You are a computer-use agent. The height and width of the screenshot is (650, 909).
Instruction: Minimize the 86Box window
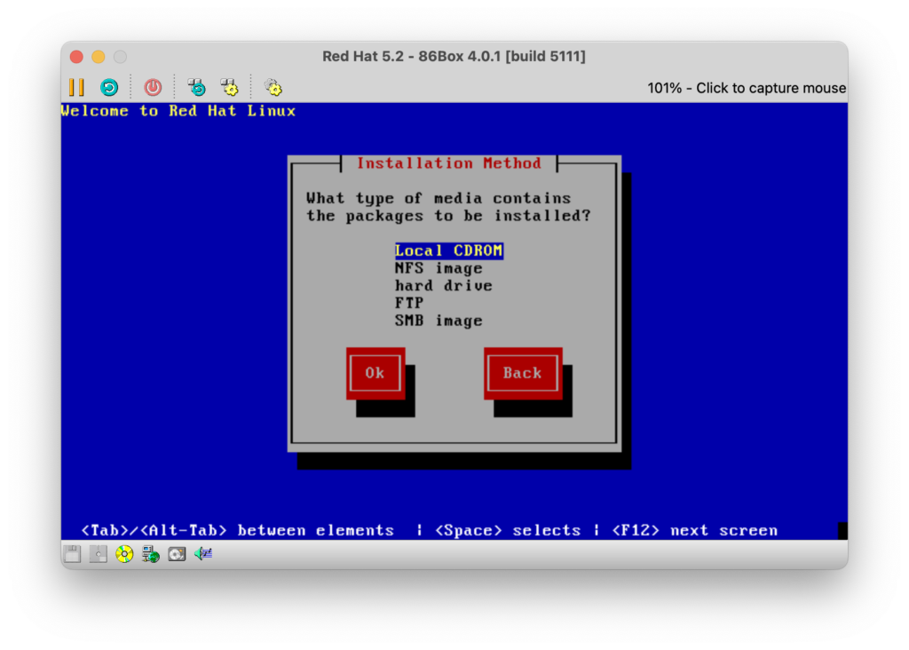tap(98, 57)
